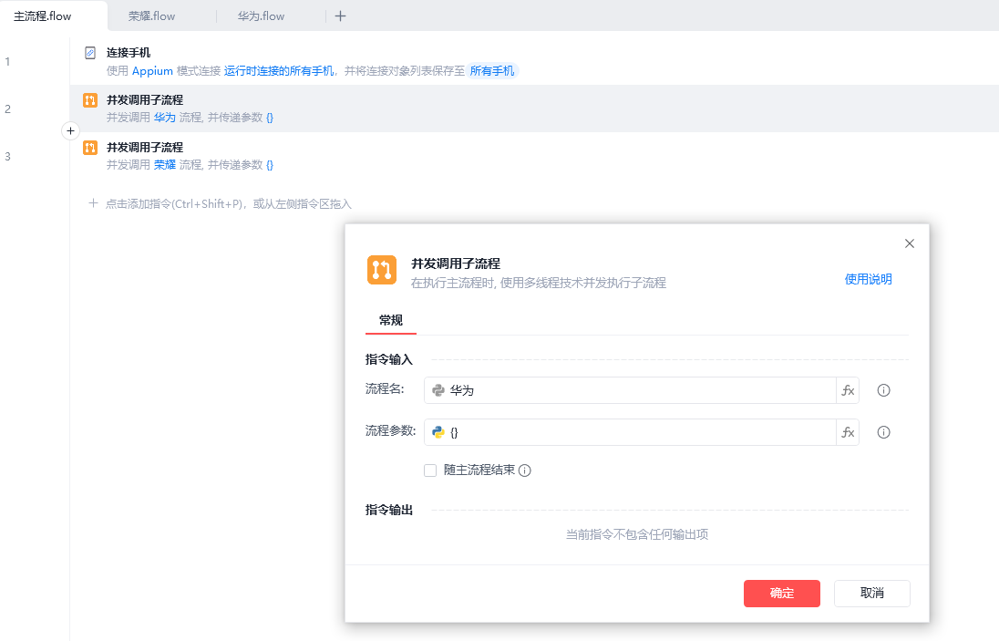Enable the 随主流程结束 checkbox
The height and width of the screenshot is (641, 999).
click(430, 470)
